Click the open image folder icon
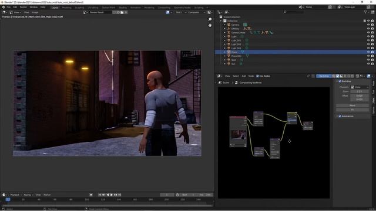376x211 pixels. pos(122,12)
